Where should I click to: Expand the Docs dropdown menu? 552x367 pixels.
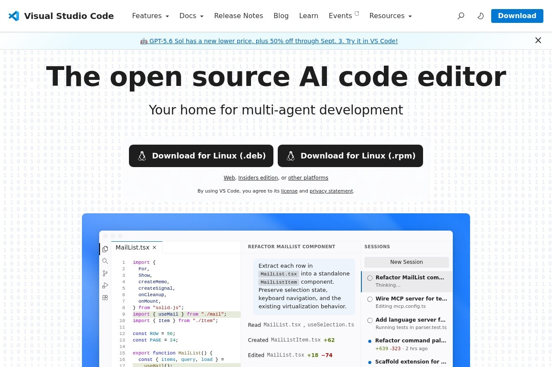(191, 16)
